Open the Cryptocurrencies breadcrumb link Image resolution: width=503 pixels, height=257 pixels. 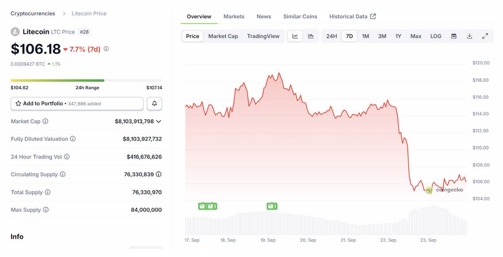pyautogui.click(x=33, y=13)
